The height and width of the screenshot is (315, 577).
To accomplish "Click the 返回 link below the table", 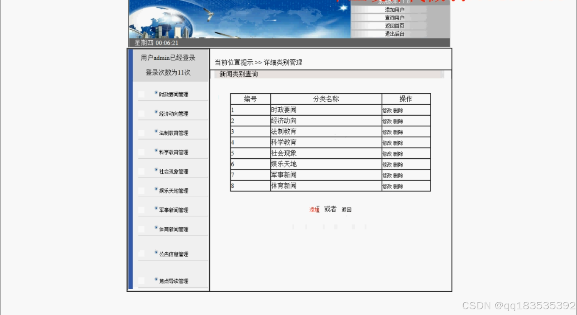I will 347,209.
